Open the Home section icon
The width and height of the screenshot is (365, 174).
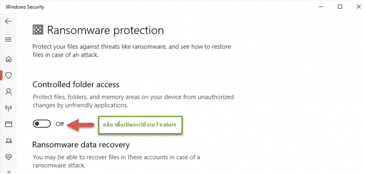tap(8, 59)
